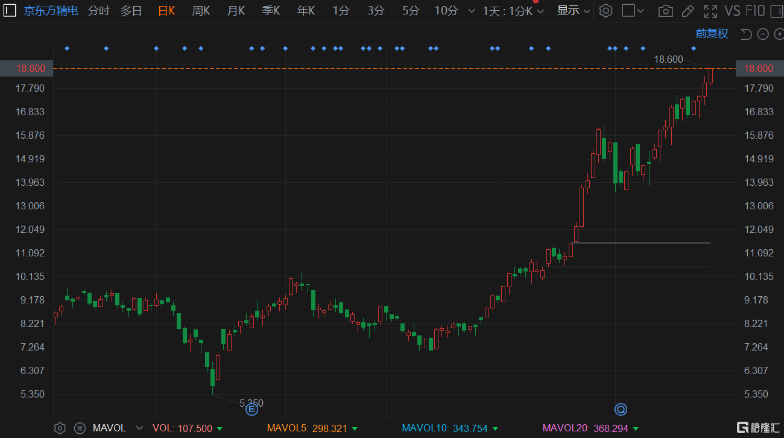This screenshot has height=438, width=784.
Task: Switch to 5分 five-minute chart
Action: (411, 11)
